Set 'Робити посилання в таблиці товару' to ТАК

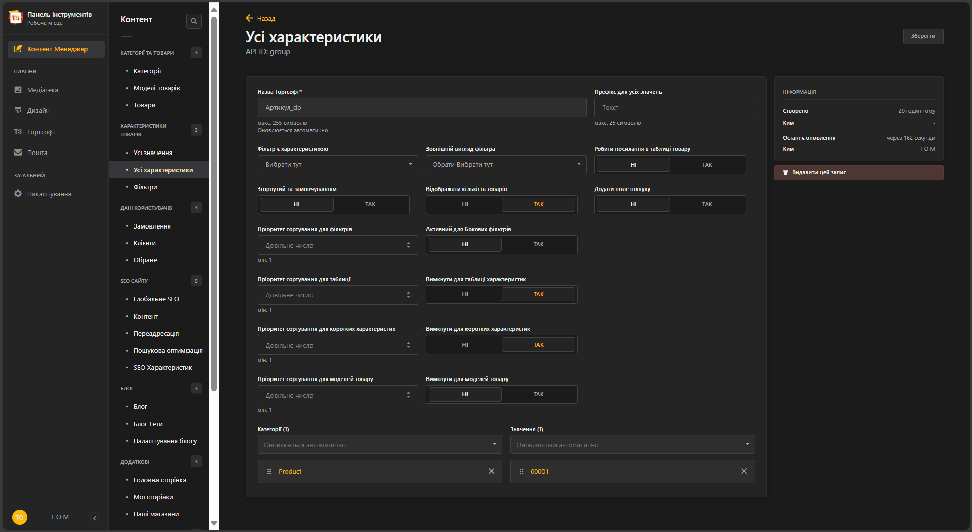click(x=707, y=165)
